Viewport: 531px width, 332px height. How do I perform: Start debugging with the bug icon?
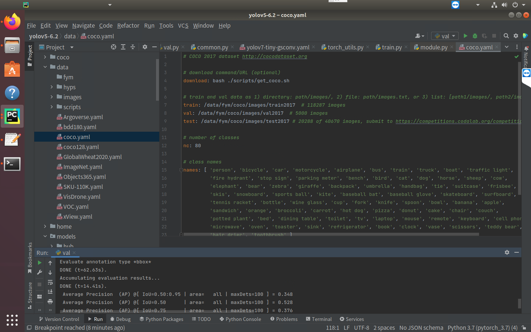[x=475, y=36]
